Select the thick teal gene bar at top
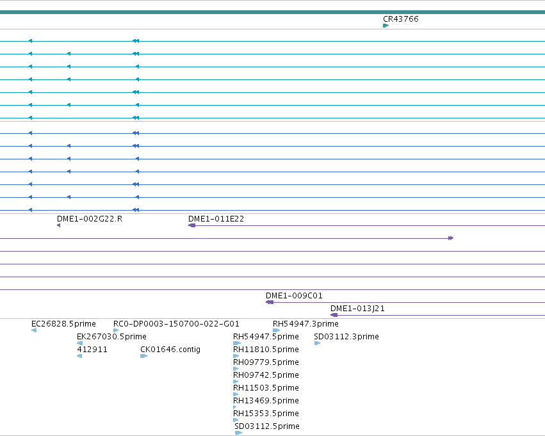This screenshot has height=436, width=545. [273, 12]
